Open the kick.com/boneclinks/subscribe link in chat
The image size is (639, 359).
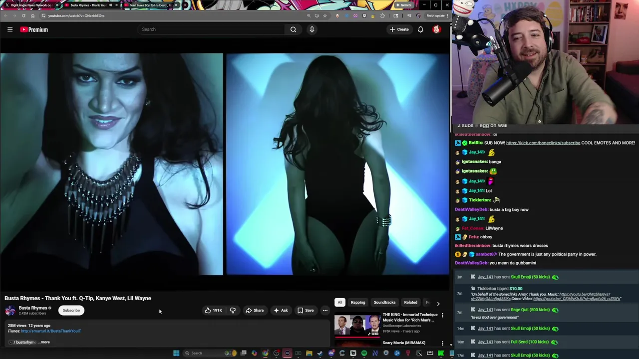543,143
